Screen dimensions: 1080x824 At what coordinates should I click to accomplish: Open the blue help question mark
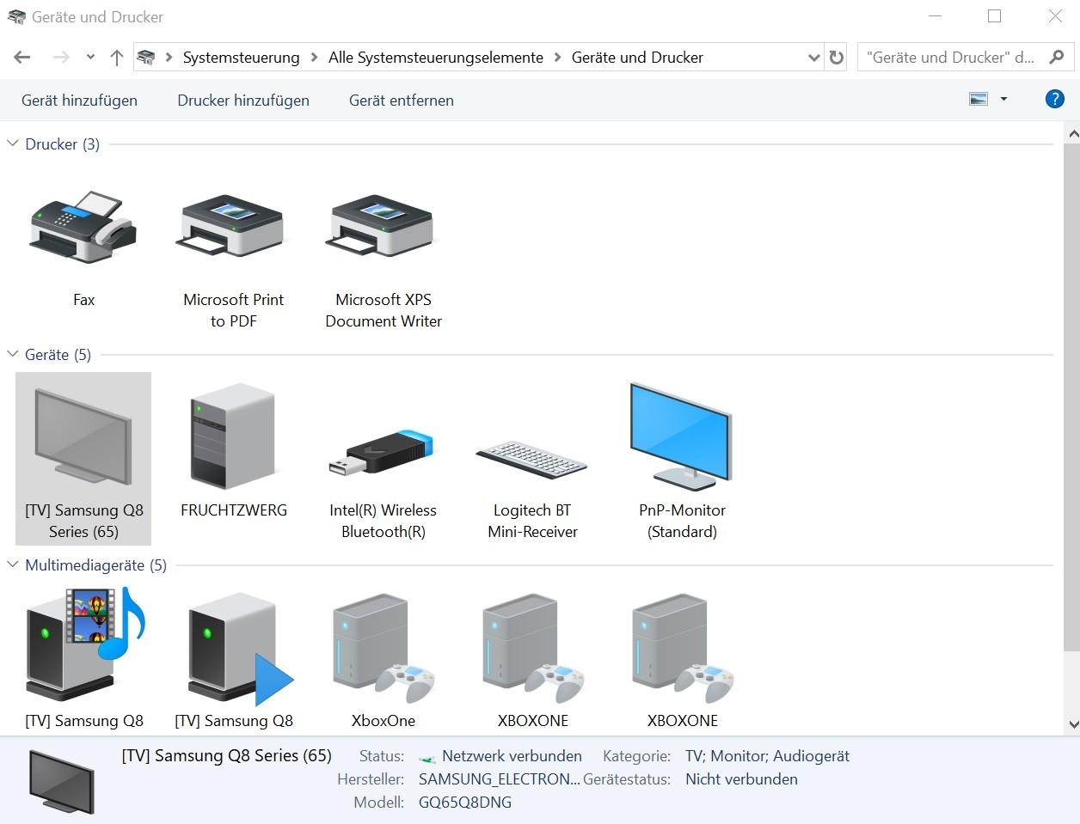tap(1054, 100)
